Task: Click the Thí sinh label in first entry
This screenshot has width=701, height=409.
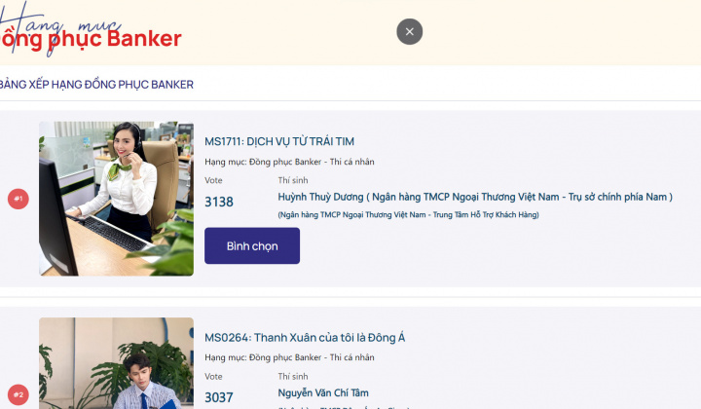Action: [293, 180]
